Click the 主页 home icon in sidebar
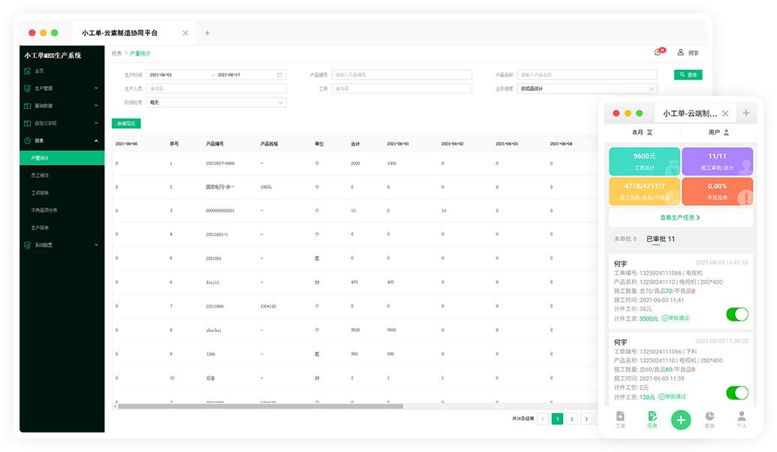Viewport: 777px width, 452px height. [28, 71]
